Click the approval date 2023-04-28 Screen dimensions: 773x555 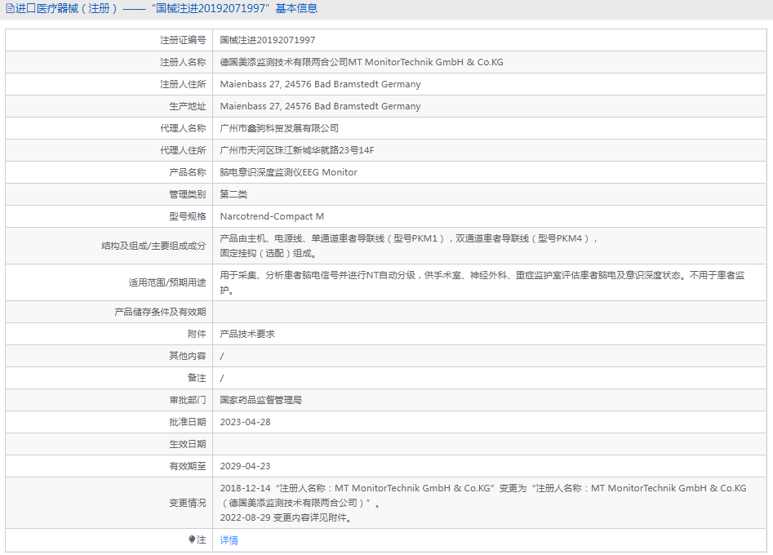(x=245, y=422)
